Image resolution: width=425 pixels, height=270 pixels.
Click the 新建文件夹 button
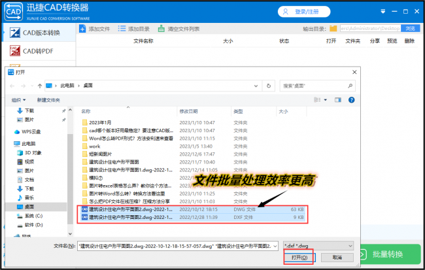[x=48, y=100]
